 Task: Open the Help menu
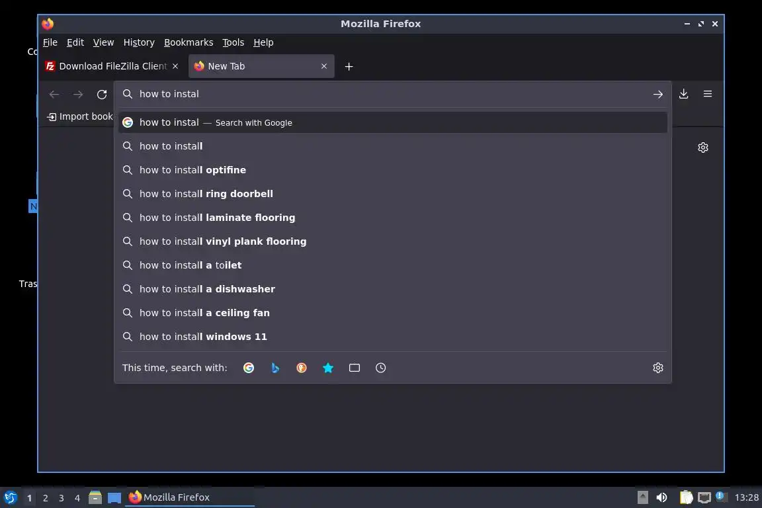[x=263, y=42]
